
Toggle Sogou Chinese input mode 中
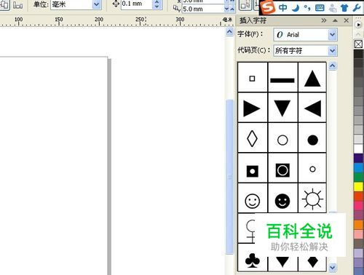pyautogui.click(x=282, y=8)
